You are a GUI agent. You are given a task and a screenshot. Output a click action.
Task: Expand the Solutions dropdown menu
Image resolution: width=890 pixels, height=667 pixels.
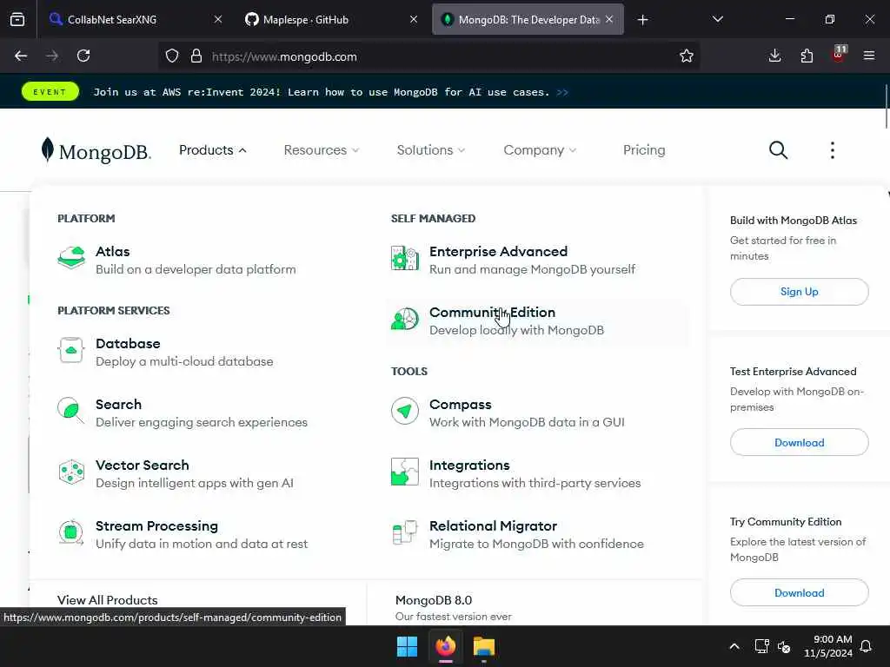[x=431, y=150]
